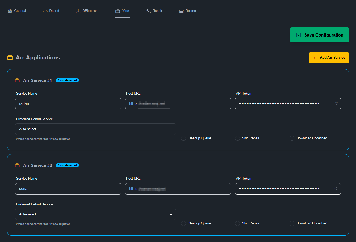Focus the Service Name field containing radarr

point(68,103)
